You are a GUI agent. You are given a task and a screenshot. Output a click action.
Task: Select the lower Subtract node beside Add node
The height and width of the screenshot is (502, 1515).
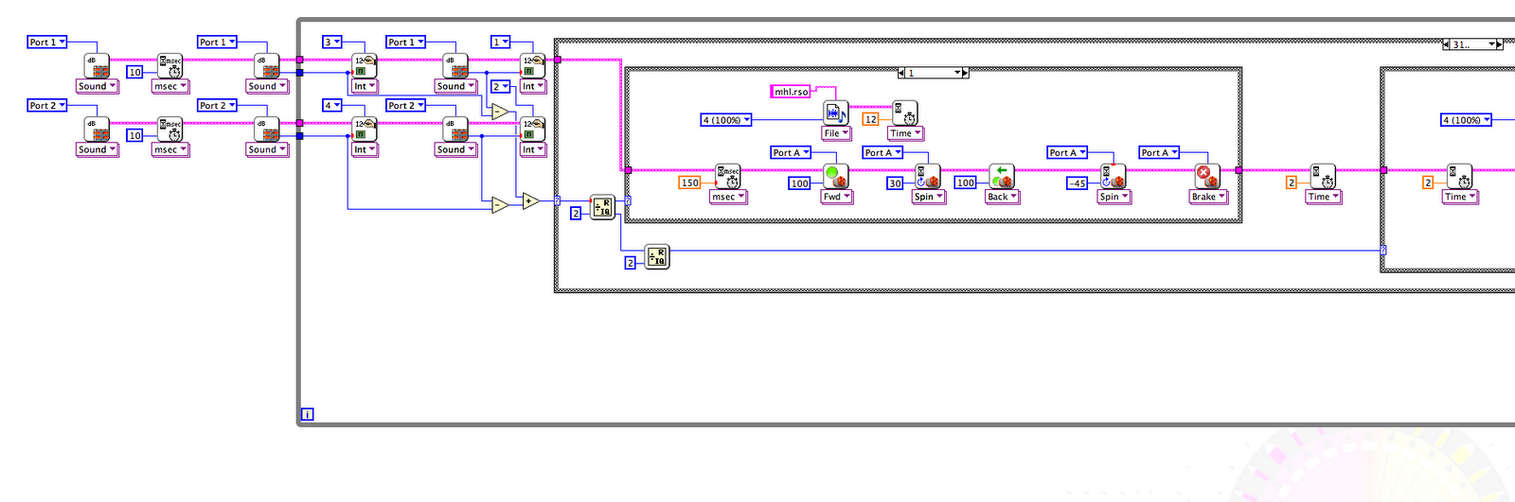click(499, 204)
